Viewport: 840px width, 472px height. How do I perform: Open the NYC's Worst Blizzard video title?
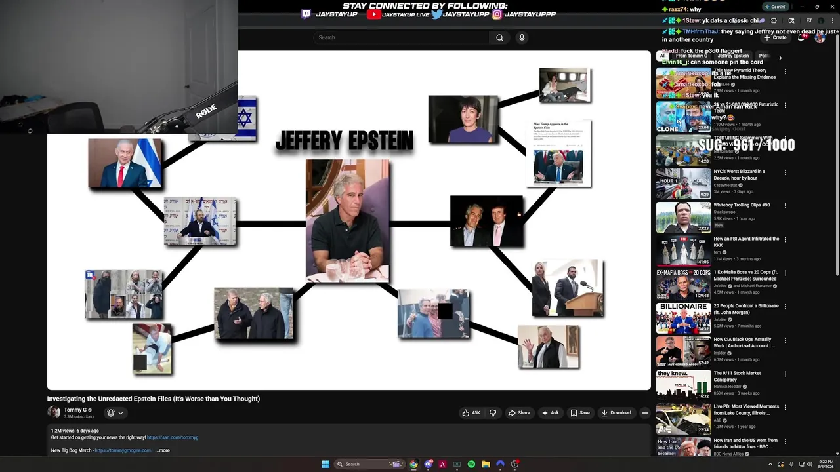739,174
